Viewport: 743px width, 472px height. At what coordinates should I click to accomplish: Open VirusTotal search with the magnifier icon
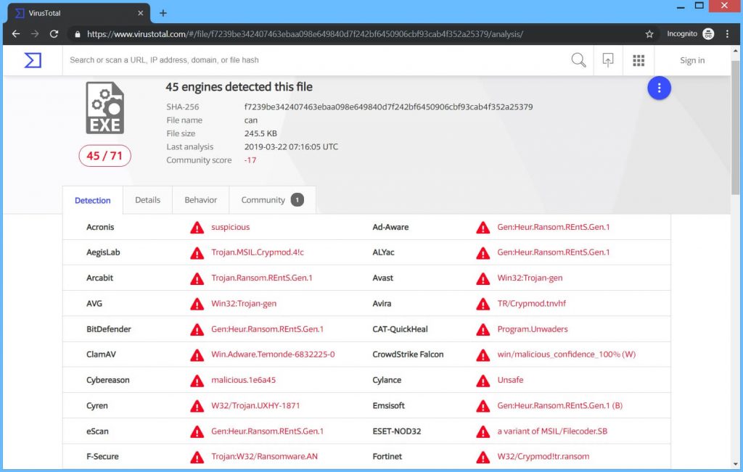click(x=578, y=60)
